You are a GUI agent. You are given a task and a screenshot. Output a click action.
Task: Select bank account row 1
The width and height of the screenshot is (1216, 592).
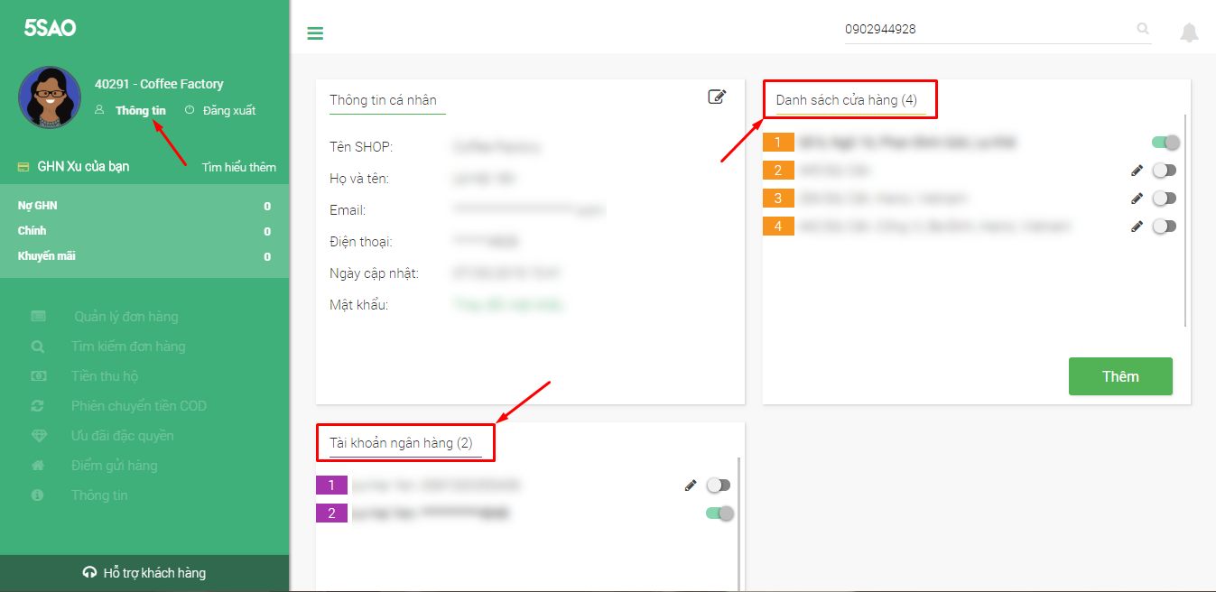pos(524,486)
